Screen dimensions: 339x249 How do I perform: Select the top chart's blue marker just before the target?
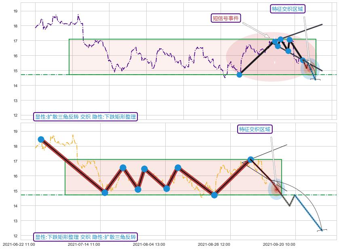pos(303,60)
